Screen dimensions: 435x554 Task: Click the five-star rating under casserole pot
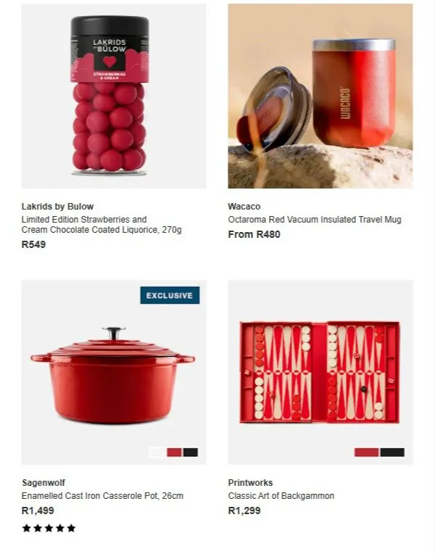point(49,528)
